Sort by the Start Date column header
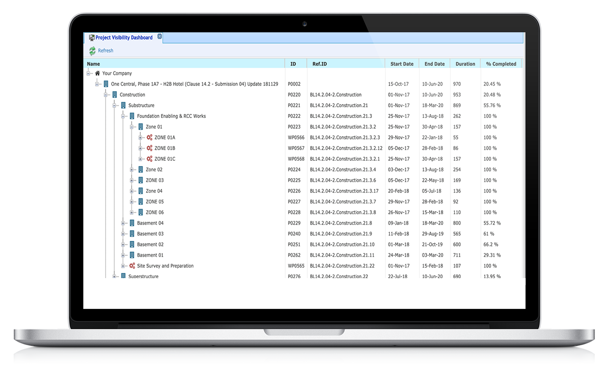 pyautogui.click(x=402, y=64)
